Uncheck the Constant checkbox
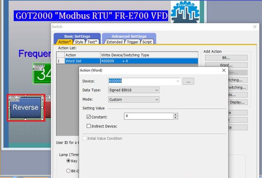The width and height of the screenshot is (262, 178). tap(88, 117)
